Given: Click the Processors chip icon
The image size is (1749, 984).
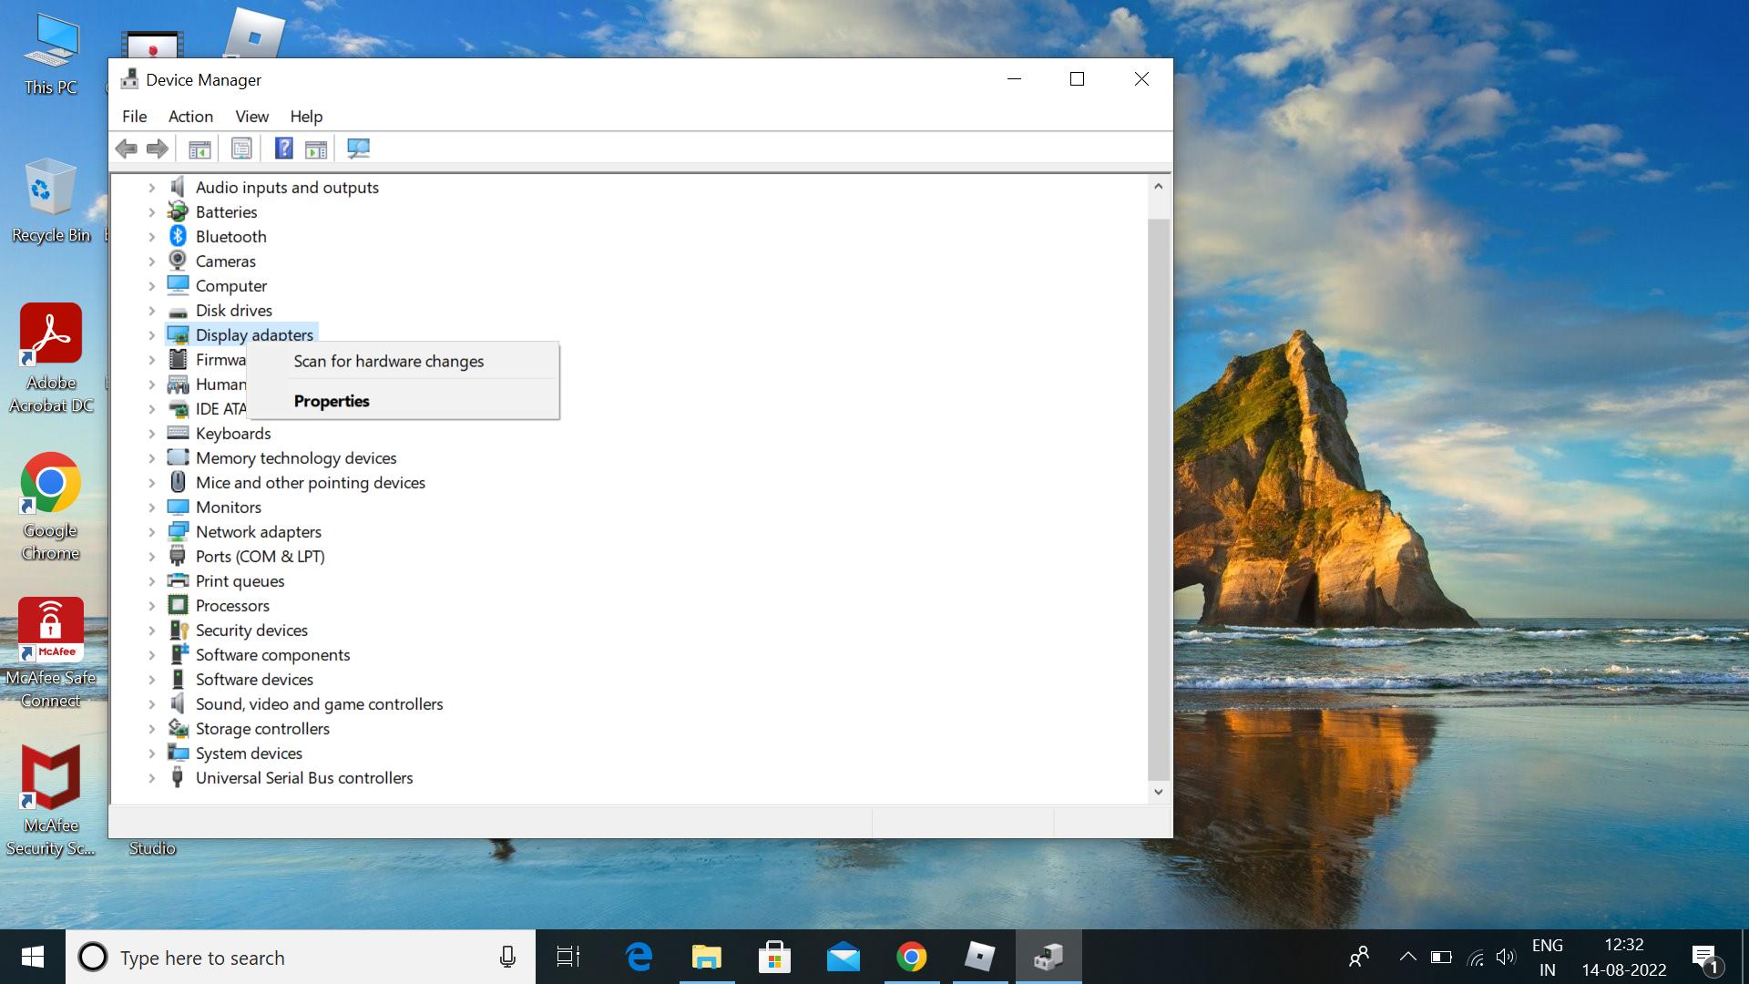Looking at the screenshot, I should click(179, 605).
